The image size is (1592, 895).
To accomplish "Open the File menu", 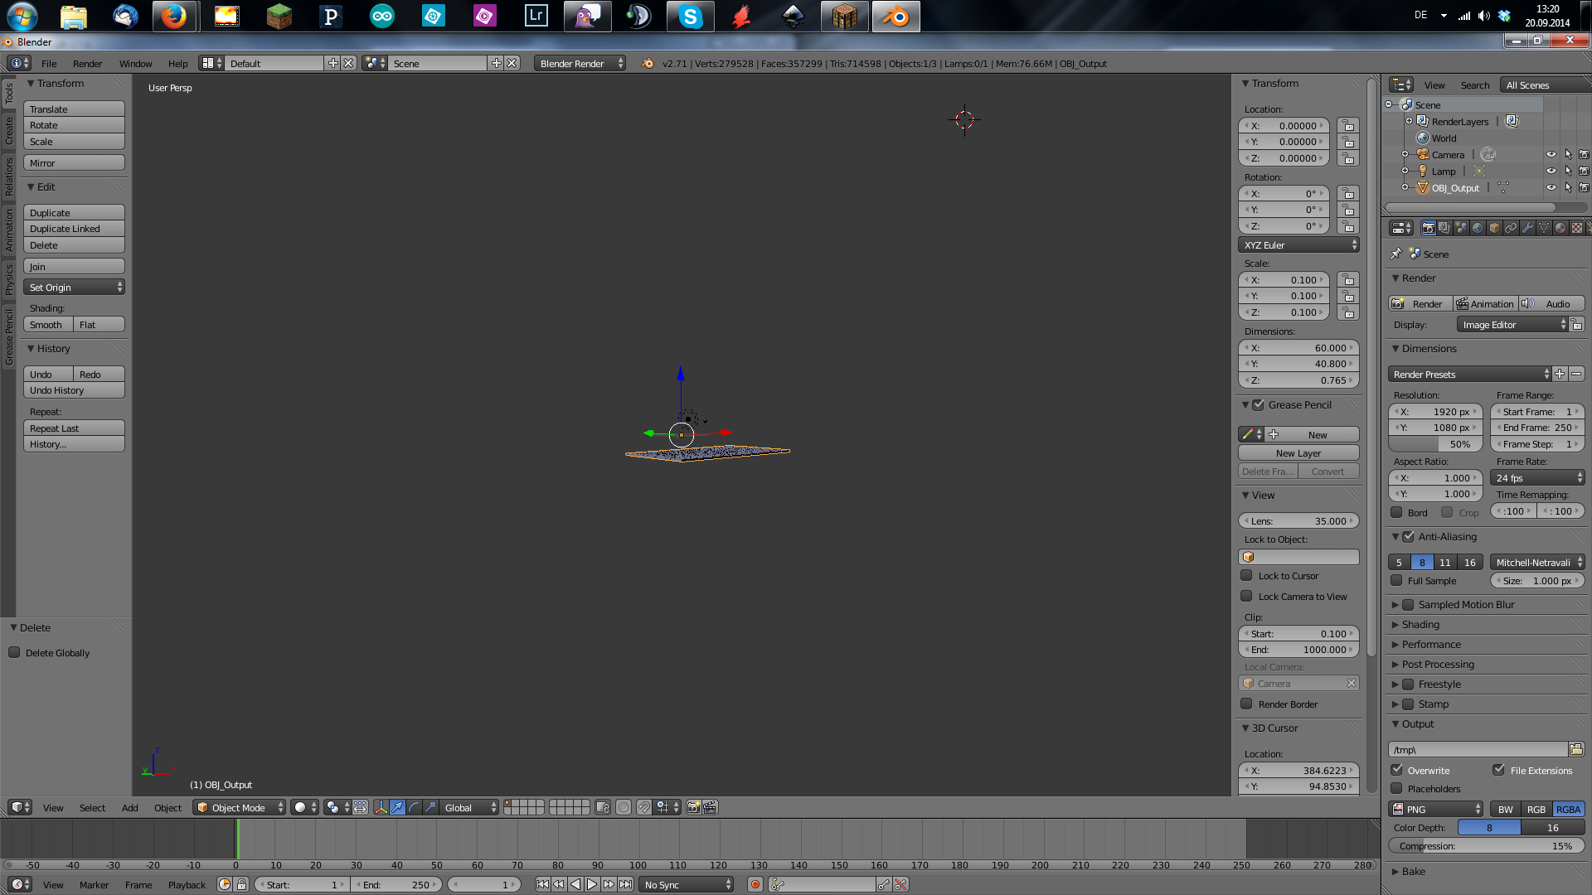I will (x=49, y=63).
